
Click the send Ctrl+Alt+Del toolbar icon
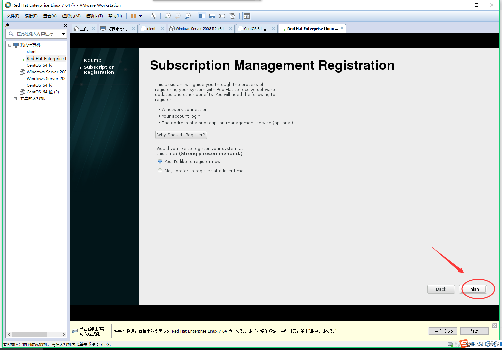click(x=153, y=16)
